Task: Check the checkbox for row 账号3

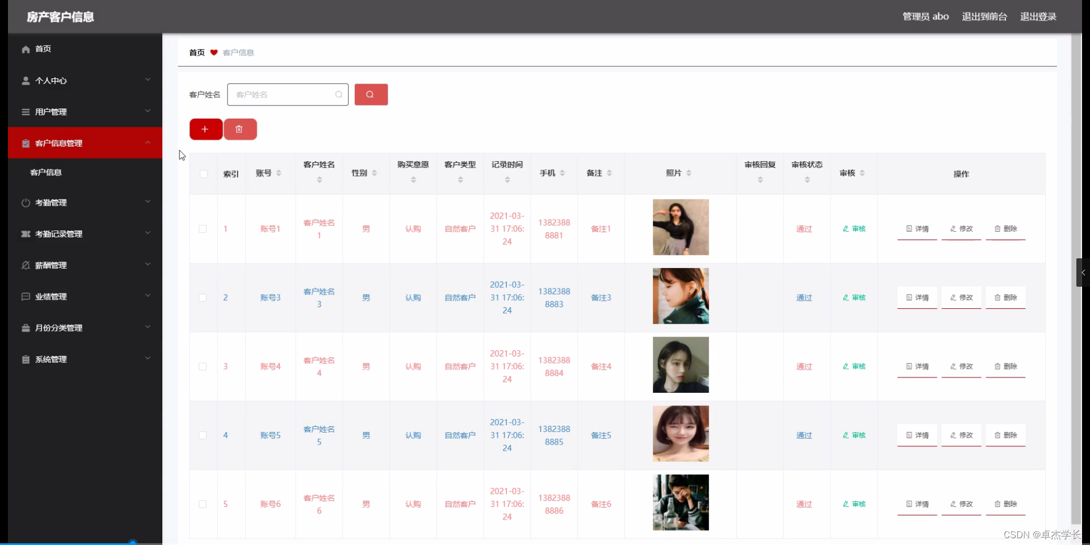Action: click(x=203, y=297)
